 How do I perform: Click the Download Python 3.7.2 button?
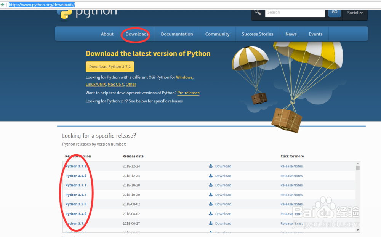coord(110,67)
